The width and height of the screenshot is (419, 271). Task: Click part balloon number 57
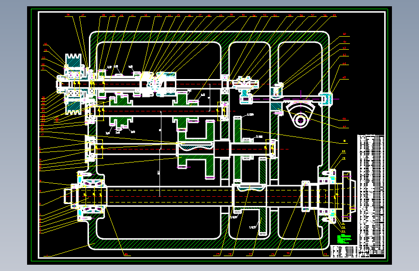(313, 15)
